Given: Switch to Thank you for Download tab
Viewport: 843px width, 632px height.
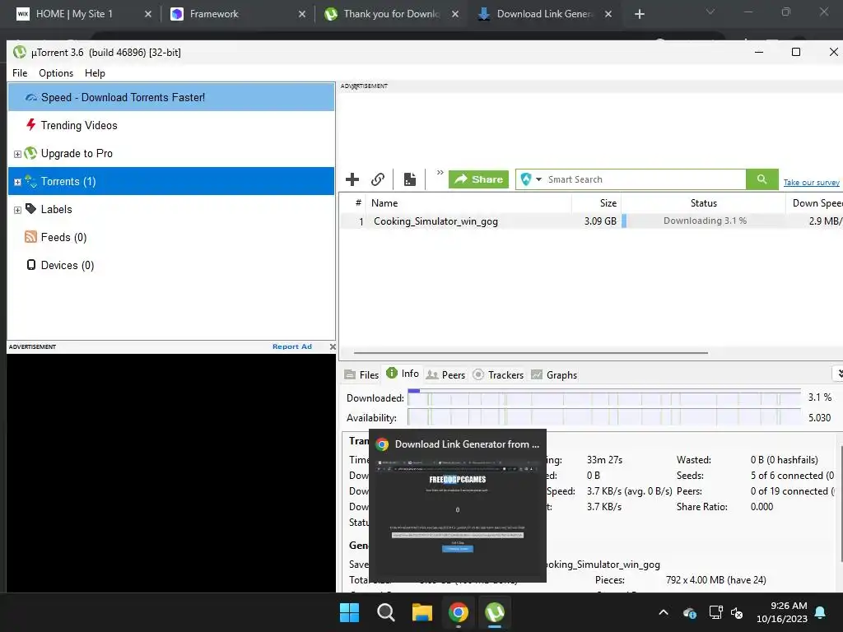Looking at the screenshot, I should click(x=391, y=14).
